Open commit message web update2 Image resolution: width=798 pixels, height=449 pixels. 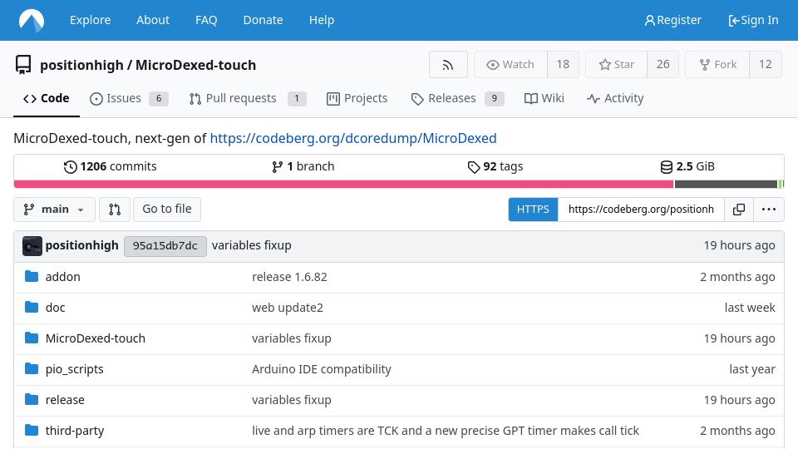pyautogui.click(x=287, y=308)
